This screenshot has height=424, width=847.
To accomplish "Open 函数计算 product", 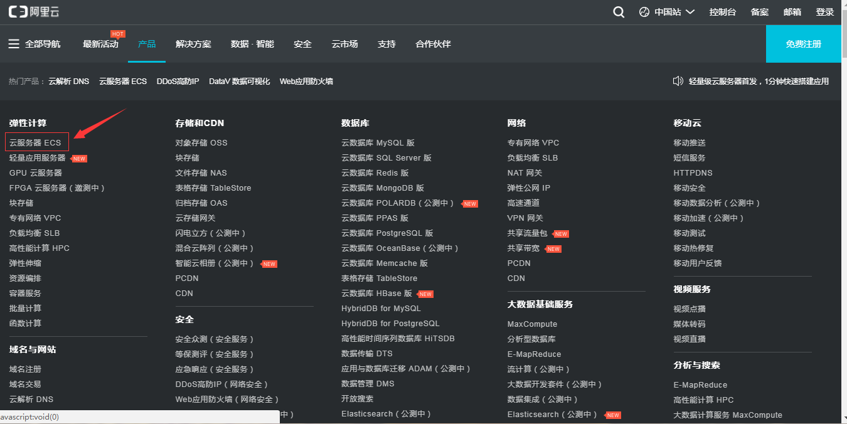I will [x=25, y=324].
